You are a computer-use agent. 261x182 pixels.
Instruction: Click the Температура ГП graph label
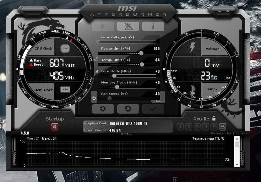pyautogui.click(x=208, y=139)
